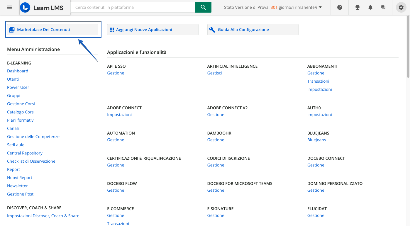The image size is (410, 226).
Task: Open Gruppi link
Action: pos(14,96)
